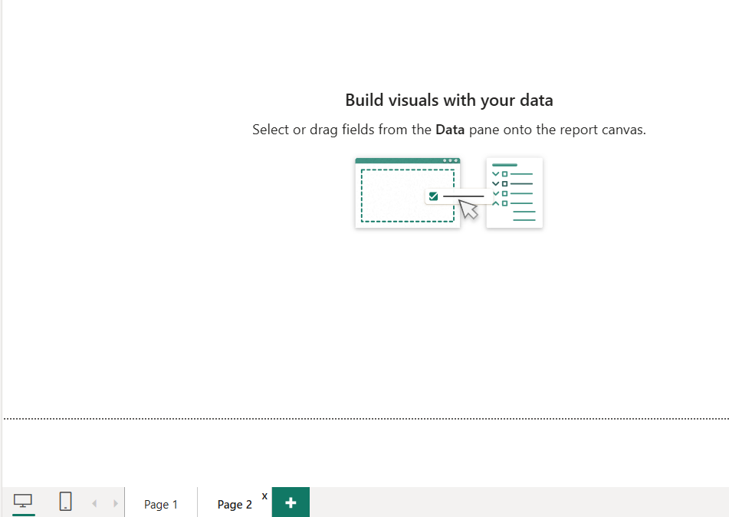Viewport: 729px width, 517px height.
Task: Open the Page 1 tab
Action: (x=161, y=505)
